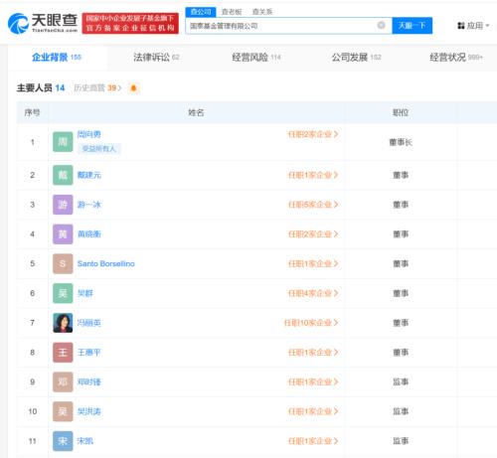This screenshot has height=458, width=497.
Task: Expand 任职5家企业 for row 3
Action: 313,205
